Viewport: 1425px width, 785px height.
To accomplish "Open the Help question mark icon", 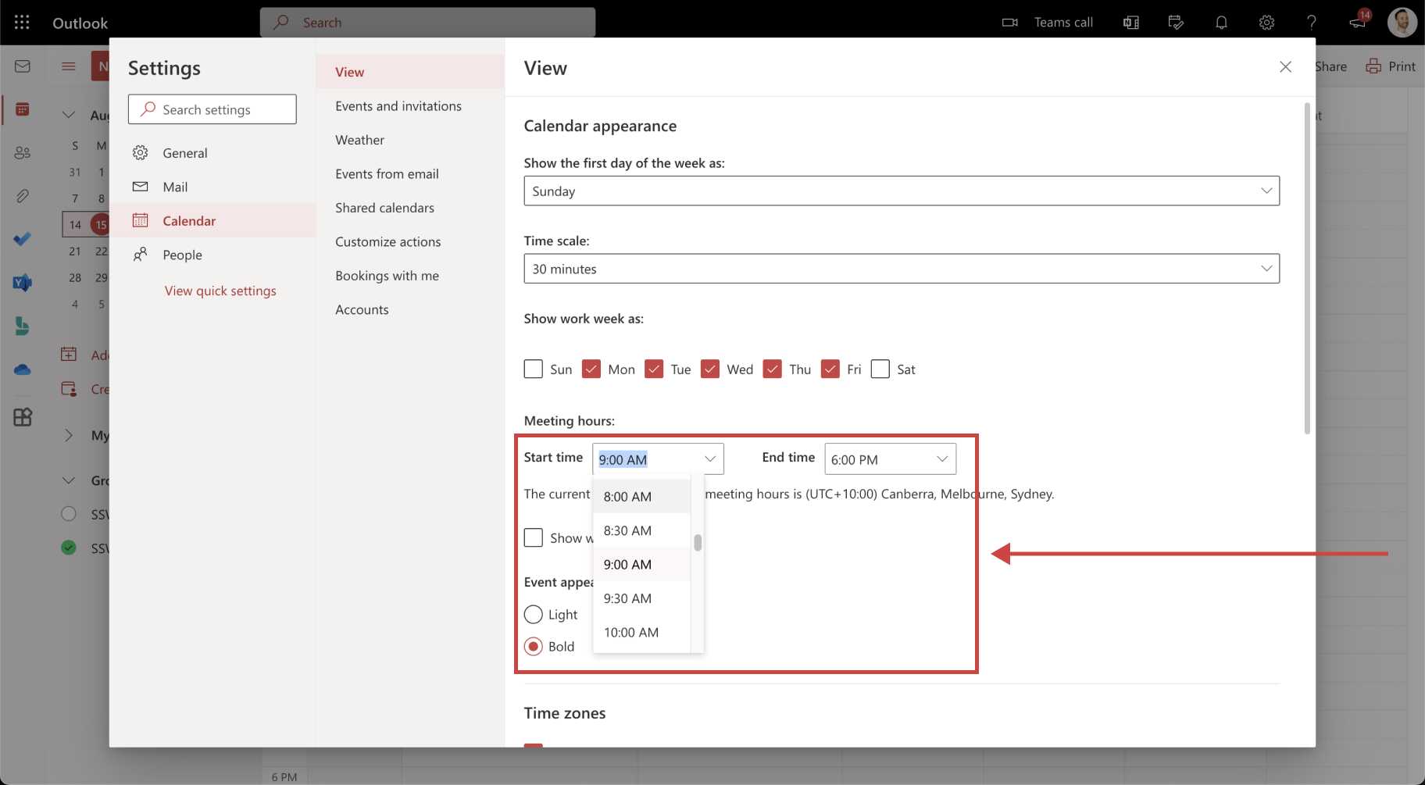I will [1311, 23].
